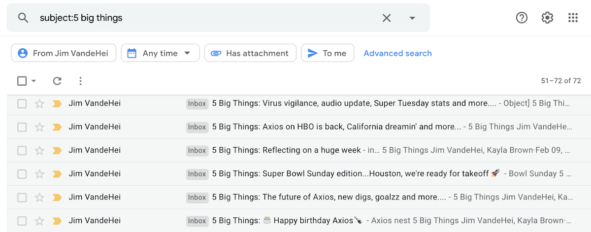Select checkbox for Axios on HBO is back email
The width and height of the screenshot is (591, 232).
pos(22,127)
